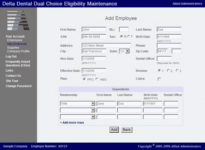Viewport: 205px width, 150px height.
Task: Expand the Wife relationship dropdown
Action: 77,103
